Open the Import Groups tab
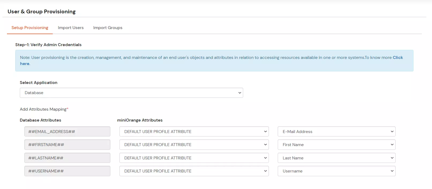The image size is (432, 189). pyautogui.click(x=108, y=28)
